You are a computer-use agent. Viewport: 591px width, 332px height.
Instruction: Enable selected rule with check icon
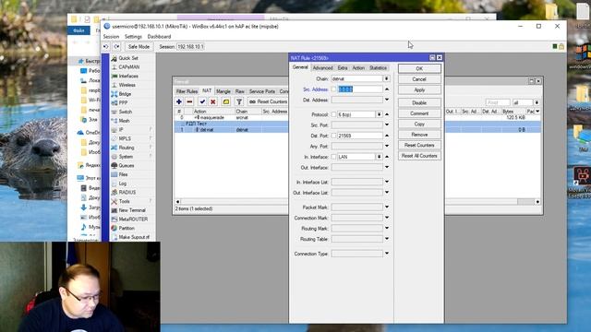click(x=202, y=101)
